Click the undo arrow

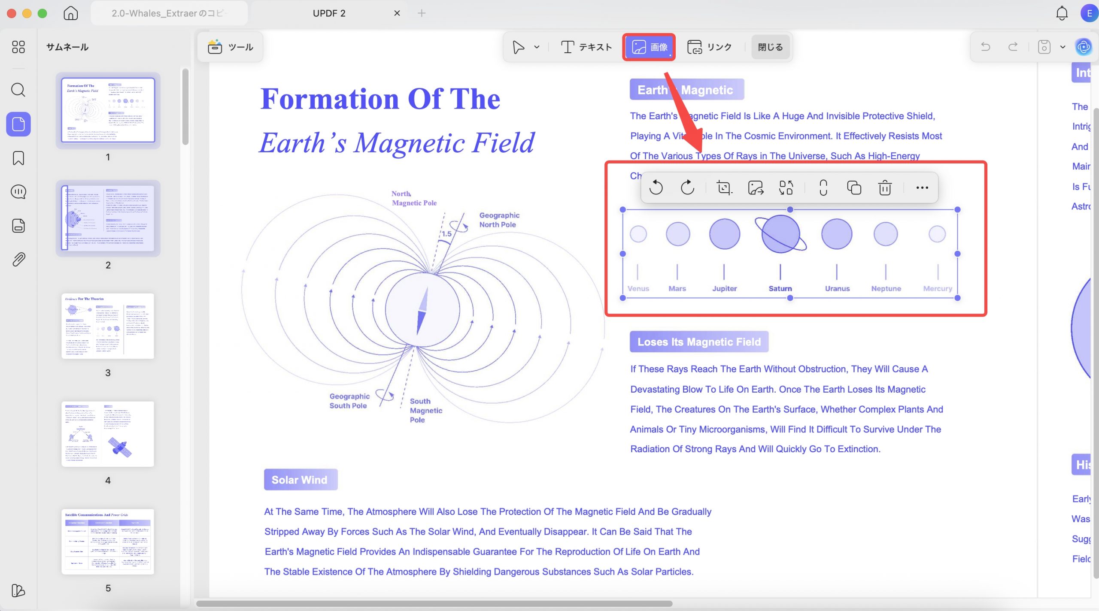pos(986,47)
